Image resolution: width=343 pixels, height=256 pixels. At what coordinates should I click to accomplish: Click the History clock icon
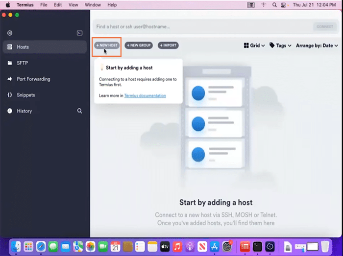(x=10, y=111)
